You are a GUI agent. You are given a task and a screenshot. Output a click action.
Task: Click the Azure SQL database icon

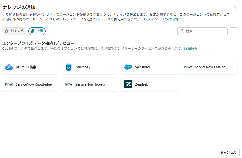[x=68, y=67]
